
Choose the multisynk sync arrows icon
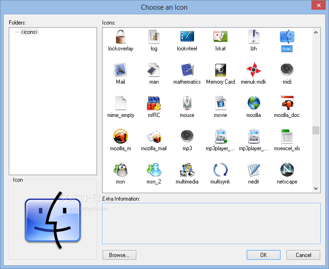point(220,170)
